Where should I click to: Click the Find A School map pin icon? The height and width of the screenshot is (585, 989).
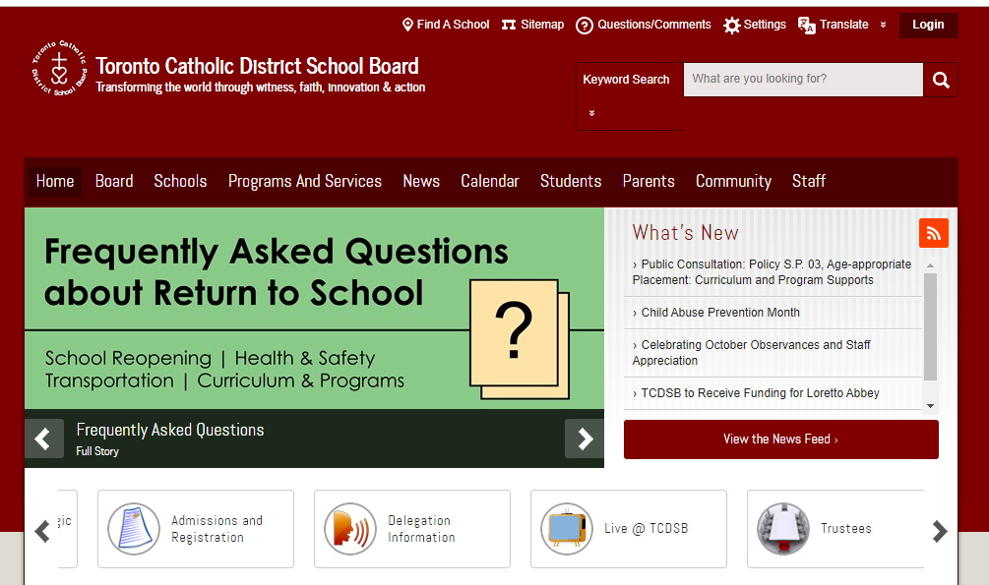click(x=407, y=25)
